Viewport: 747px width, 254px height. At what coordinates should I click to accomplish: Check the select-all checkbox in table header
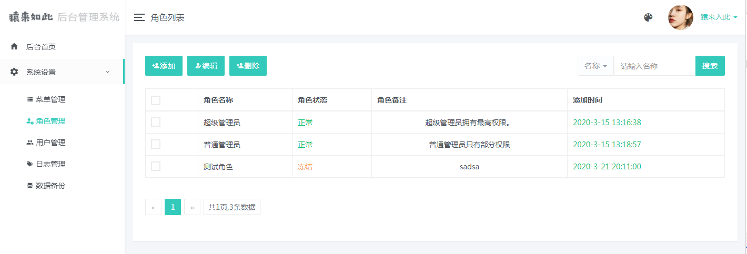pyautogui.click(x=156, y=100)
